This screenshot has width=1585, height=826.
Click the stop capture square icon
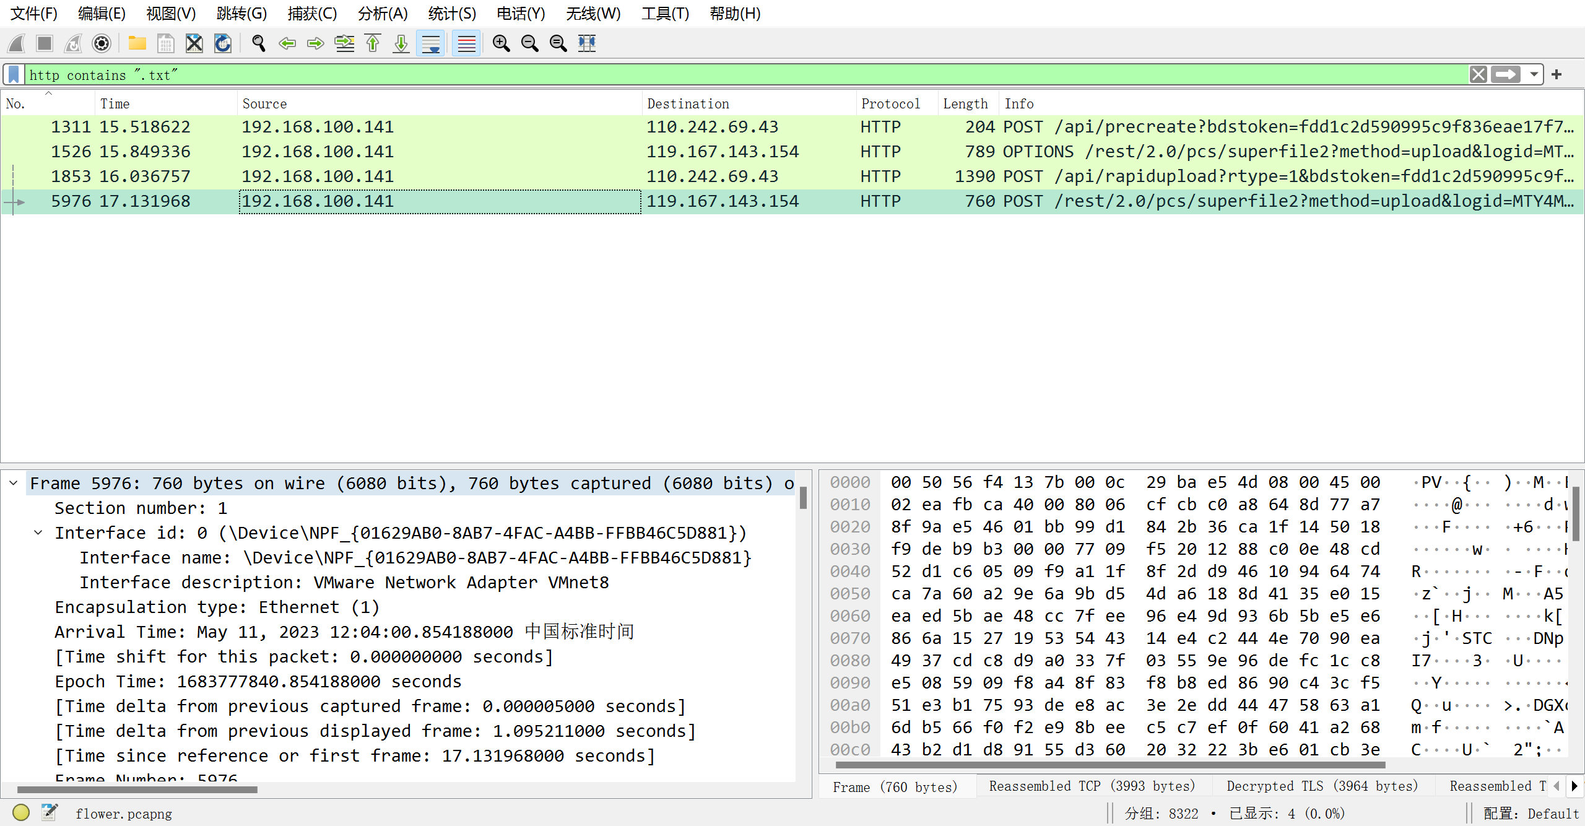[x=45, y=43]
